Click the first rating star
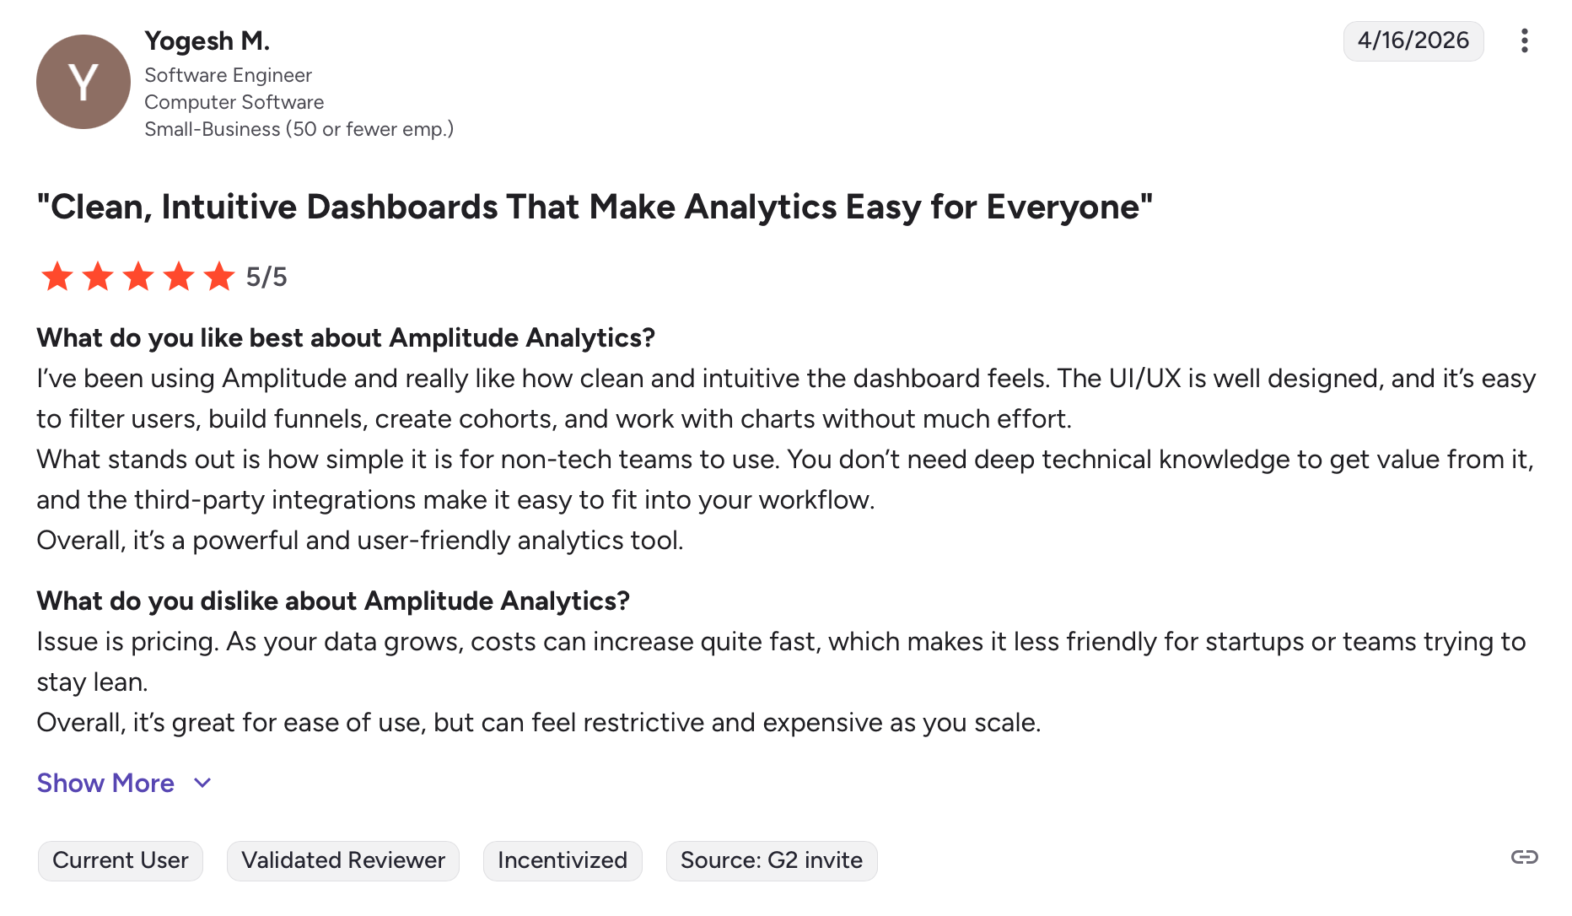This screenshot has width=1572, height=916. point(57,277)
